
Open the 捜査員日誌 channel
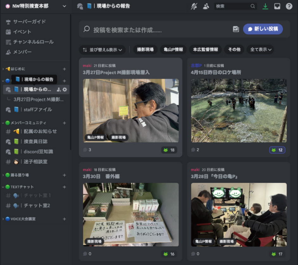coord(35,142)
